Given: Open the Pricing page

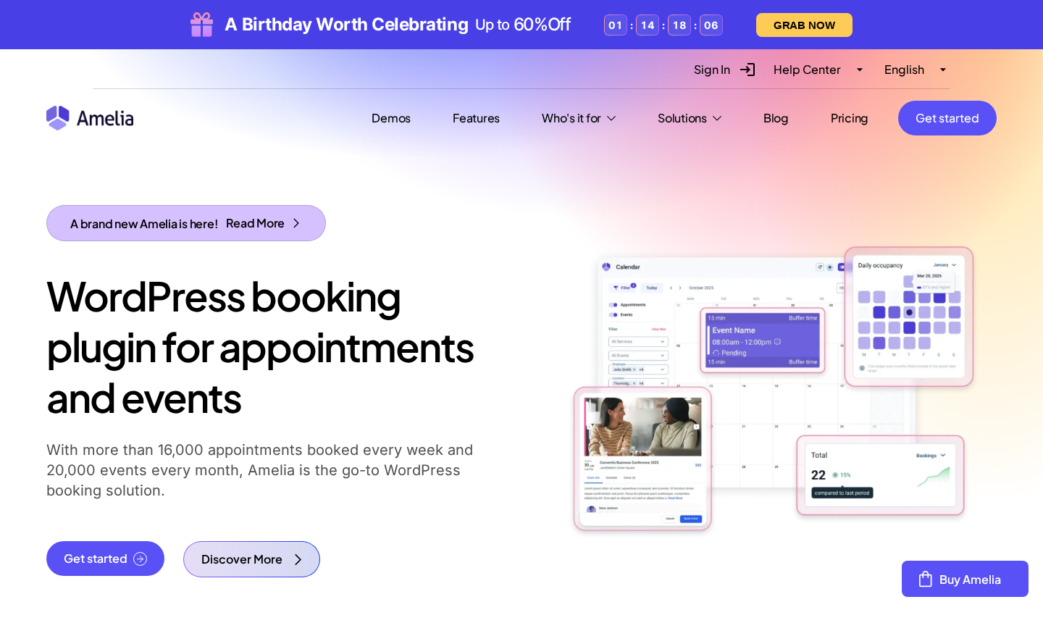Looking at the screenshot, I should [849, 118].
